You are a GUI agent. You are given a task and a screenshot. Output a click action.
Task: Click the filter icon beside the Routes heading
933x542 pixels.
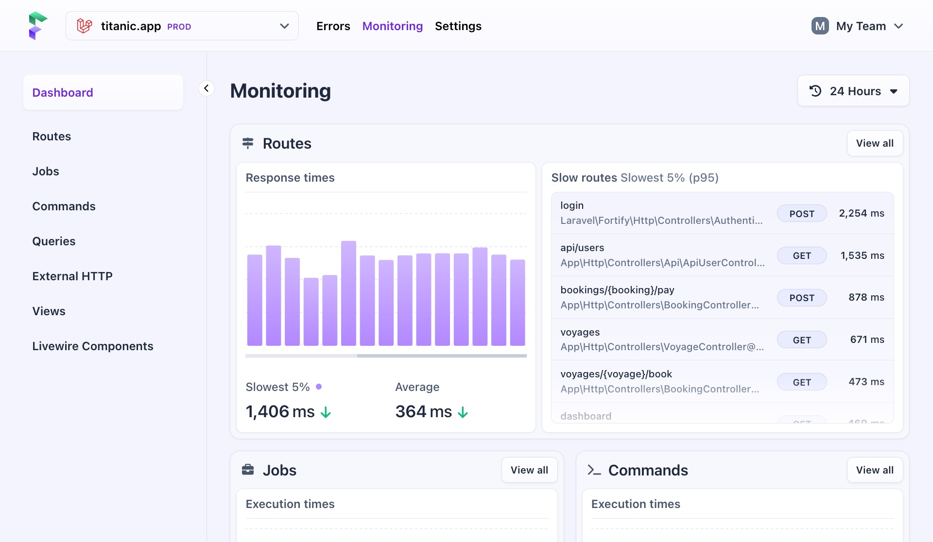click(248, 143)
